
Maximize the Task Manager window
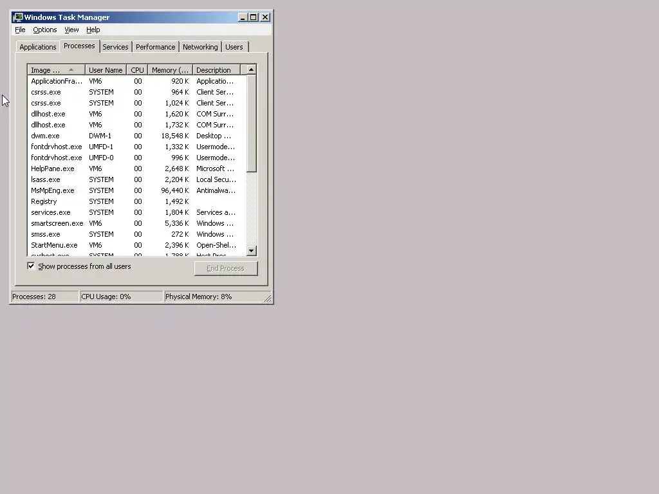coord(253,17)
